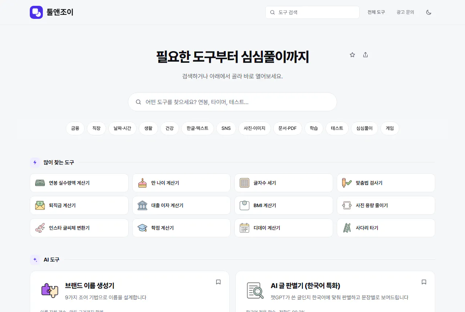The image size is (465, 312).
Task: Click the graduation cap icon of 학점 계산기
Action: click(142, 228)
